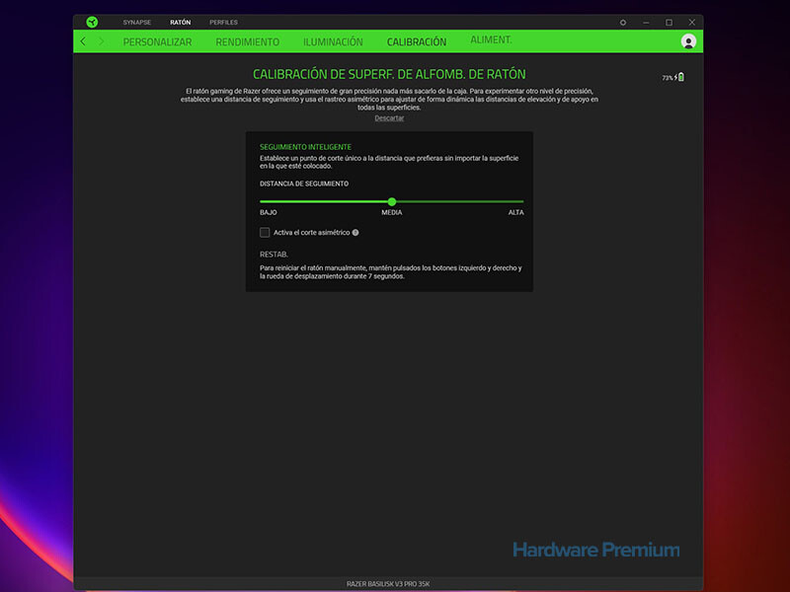
Task: Click the RESTAB. heading
Action: click(274, 255)
